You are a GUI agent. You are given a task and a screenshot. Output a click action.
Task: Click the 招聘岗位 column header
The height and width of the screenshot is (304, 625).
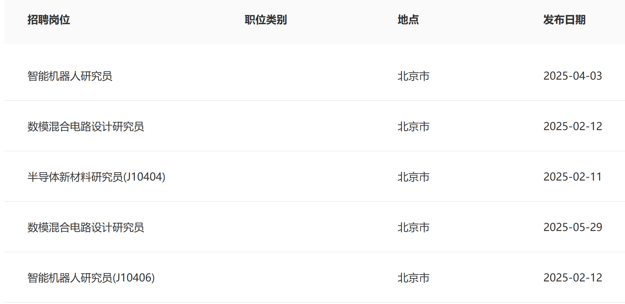[x=49, y=20]
